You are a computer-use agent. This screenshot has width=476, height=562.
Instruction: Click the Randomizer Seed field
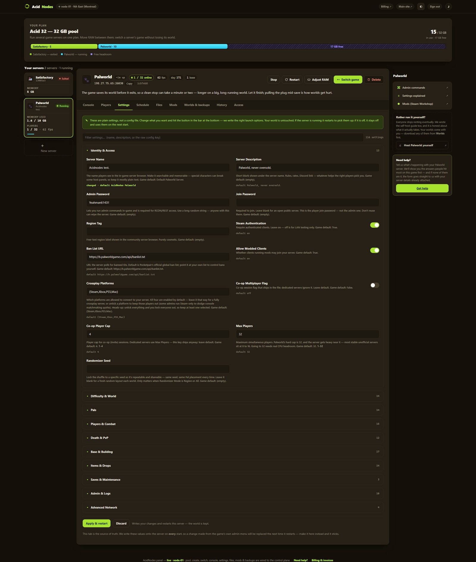click(158, 369)
